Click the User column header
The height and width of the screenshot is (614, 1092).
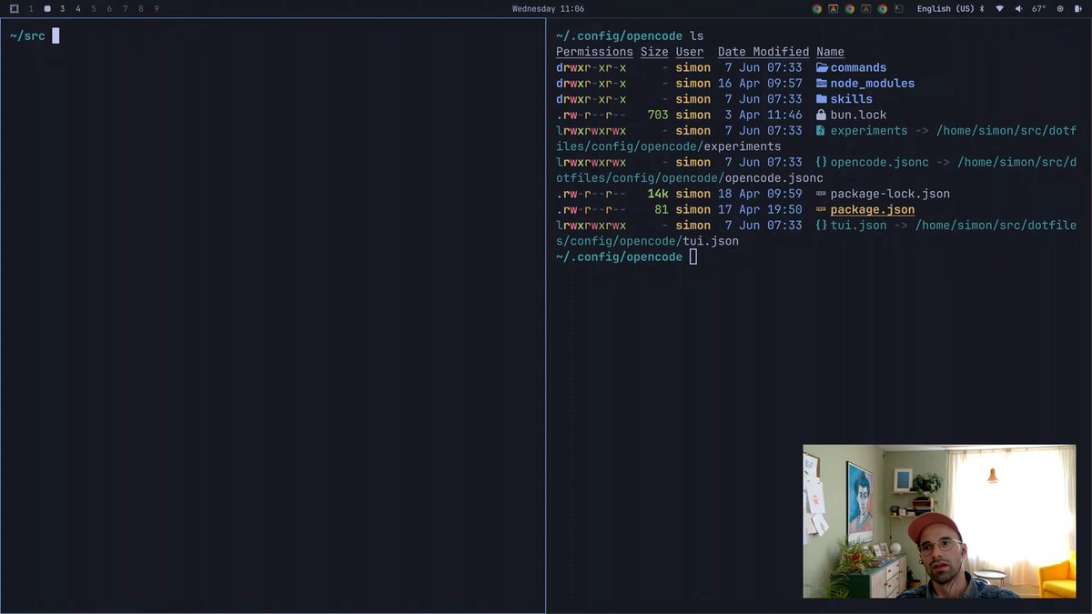coord(690,52)
